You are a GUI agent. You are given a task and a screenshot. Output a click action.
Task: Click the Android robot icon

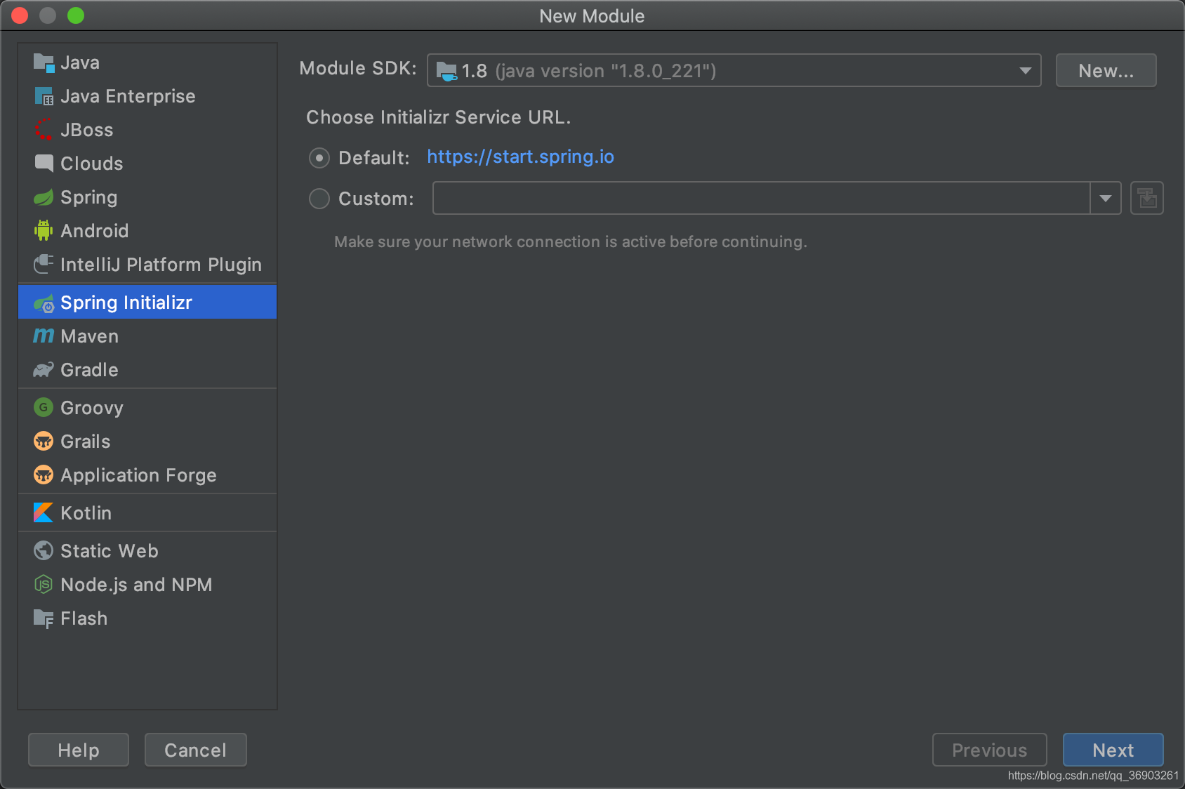(x=44, y=231)
